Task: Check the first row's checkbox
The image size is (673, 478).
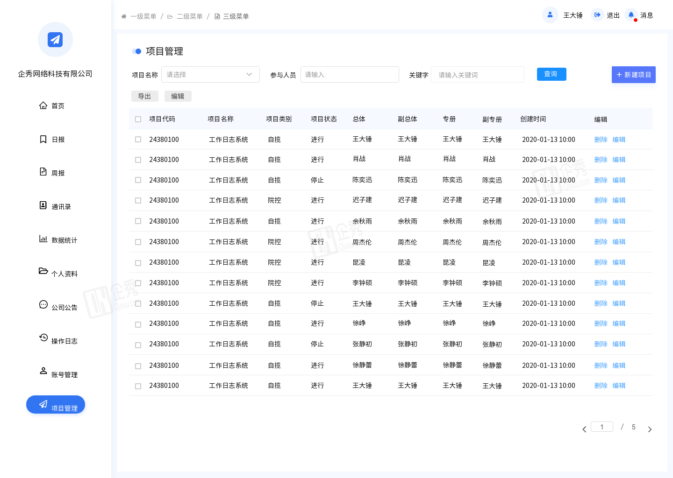Action: (138, 140)
